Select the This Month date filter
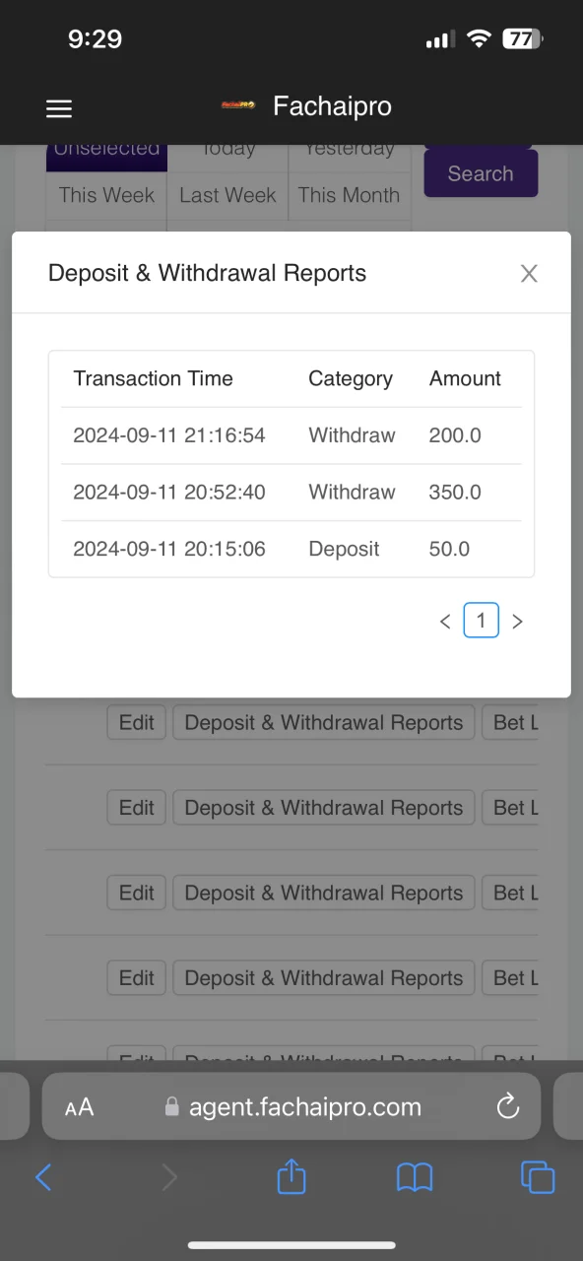Viewport: 583px width, 1261px height. pyautogui.click(x=349, y=195)
